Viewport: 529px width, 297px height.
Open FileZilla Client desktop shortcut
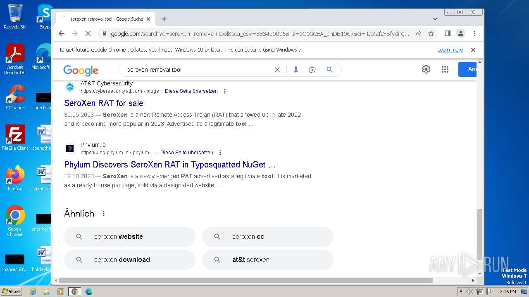click(x=15, y=138)
